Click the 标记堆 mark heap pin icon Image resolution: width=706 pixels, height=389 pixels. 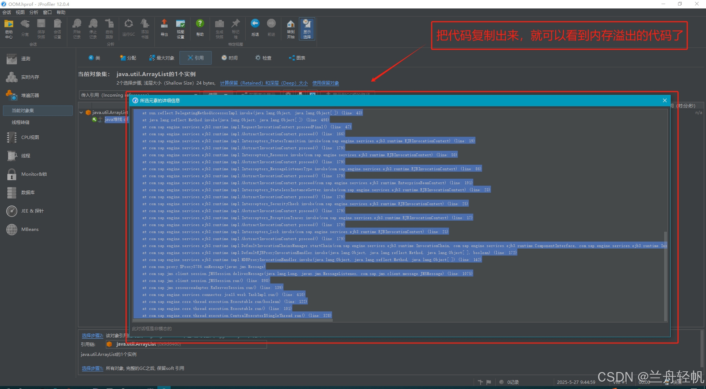(236, 29)
